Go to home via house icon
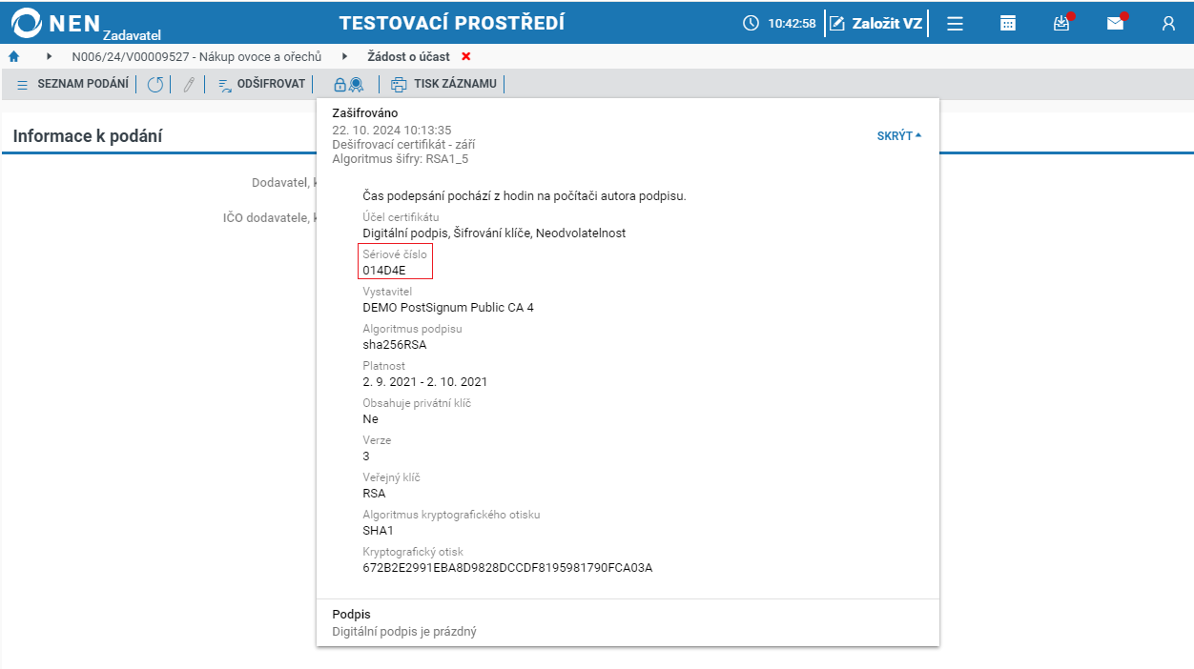The width and height of the screenshot is (1194, 669). click(13, 56)
